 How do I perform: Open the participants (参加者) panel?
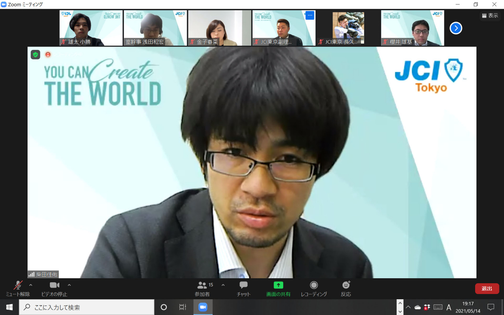pos(202,288)
